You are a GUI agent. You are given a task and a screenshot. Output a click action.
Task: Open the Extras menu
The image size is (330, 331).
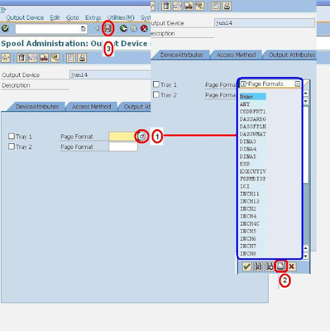[x=93, y=18]
